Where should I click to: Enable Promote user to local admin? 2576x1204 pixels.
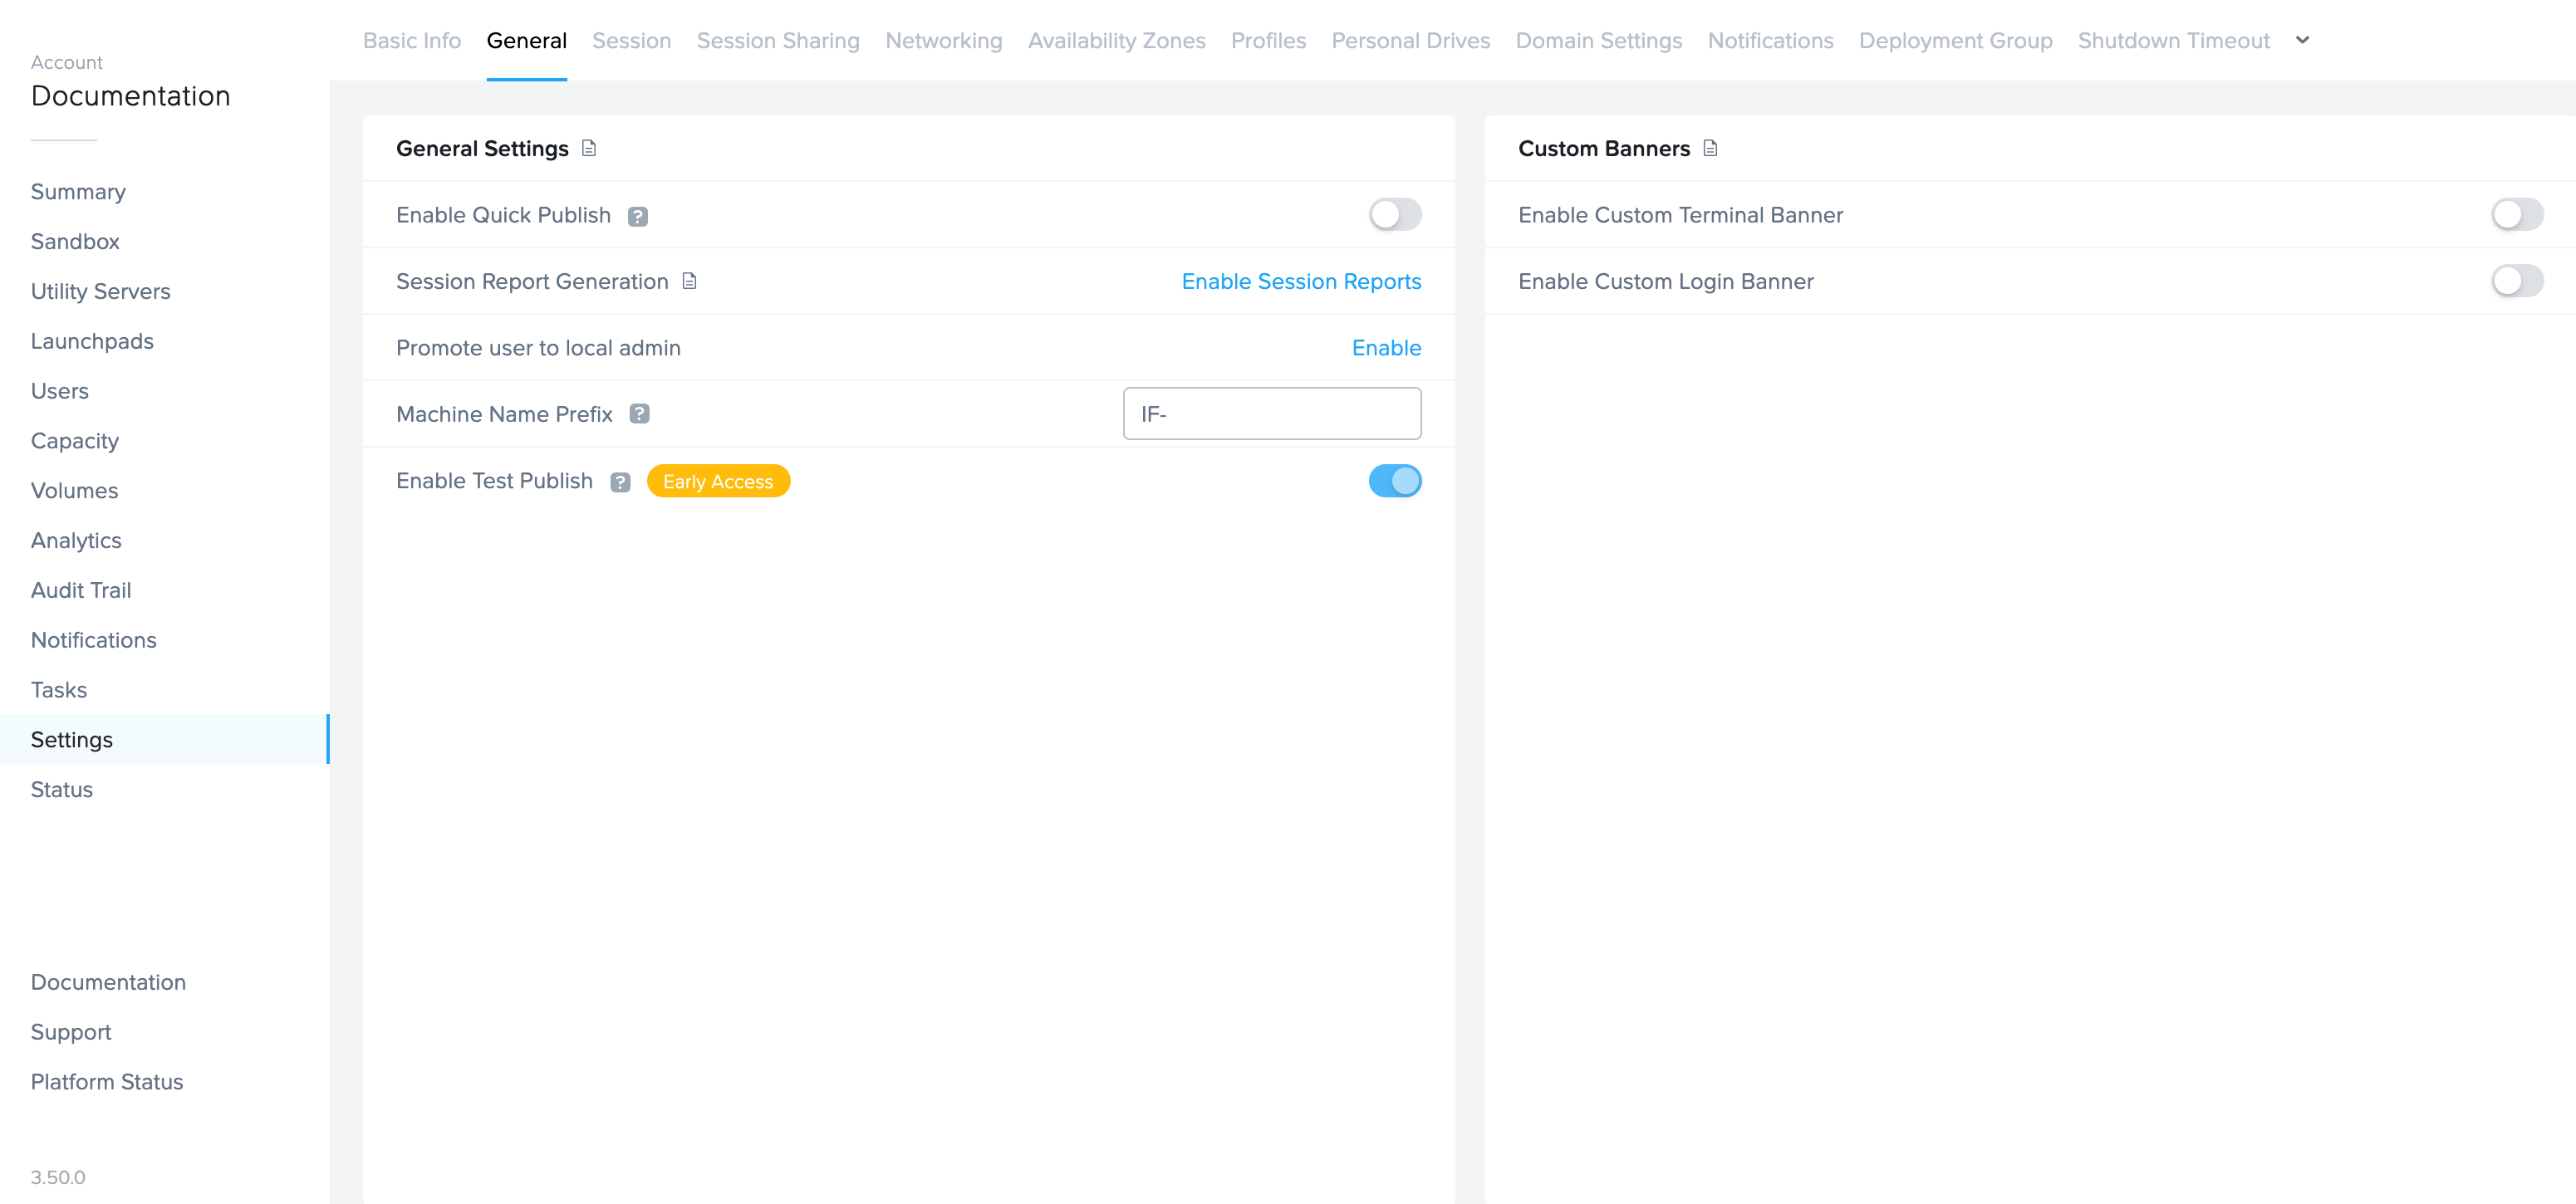1386,348
